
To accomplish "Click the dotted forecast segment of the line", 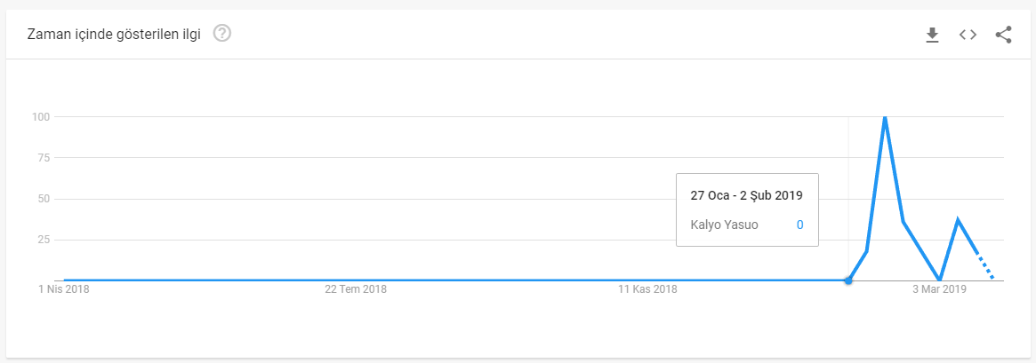I will (984, 266).
